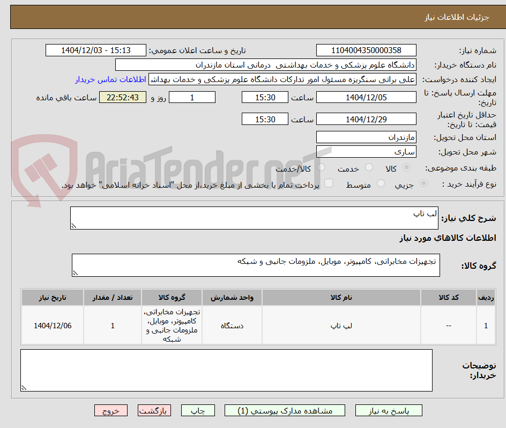This screenshot has height=428, width=506.
Task: Toggle the اسناد خزانه اسلامی payment checkbox
Action: coord(329,183)
